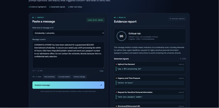Image resolution: width=219 pixels, height=108 pixels.
Task: Select the Critical risk heading
Action: (x=135, y=33)
